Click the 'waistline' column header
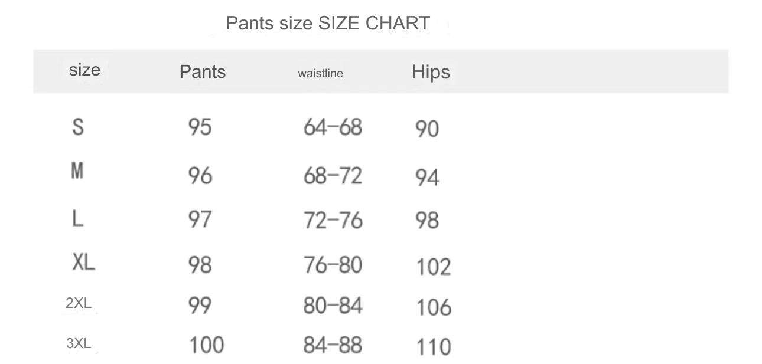The image size is (762, 364). coord(320,74)
